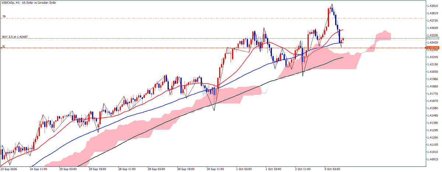Click the 1.41485 price axis label

tap(433, 116)
